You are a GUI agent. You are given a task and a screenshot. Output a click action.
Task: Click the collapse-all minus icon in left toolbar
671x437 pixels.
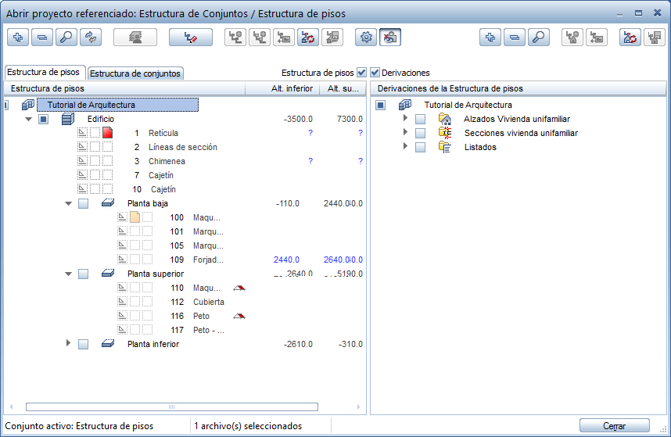(x=42, y=37)
